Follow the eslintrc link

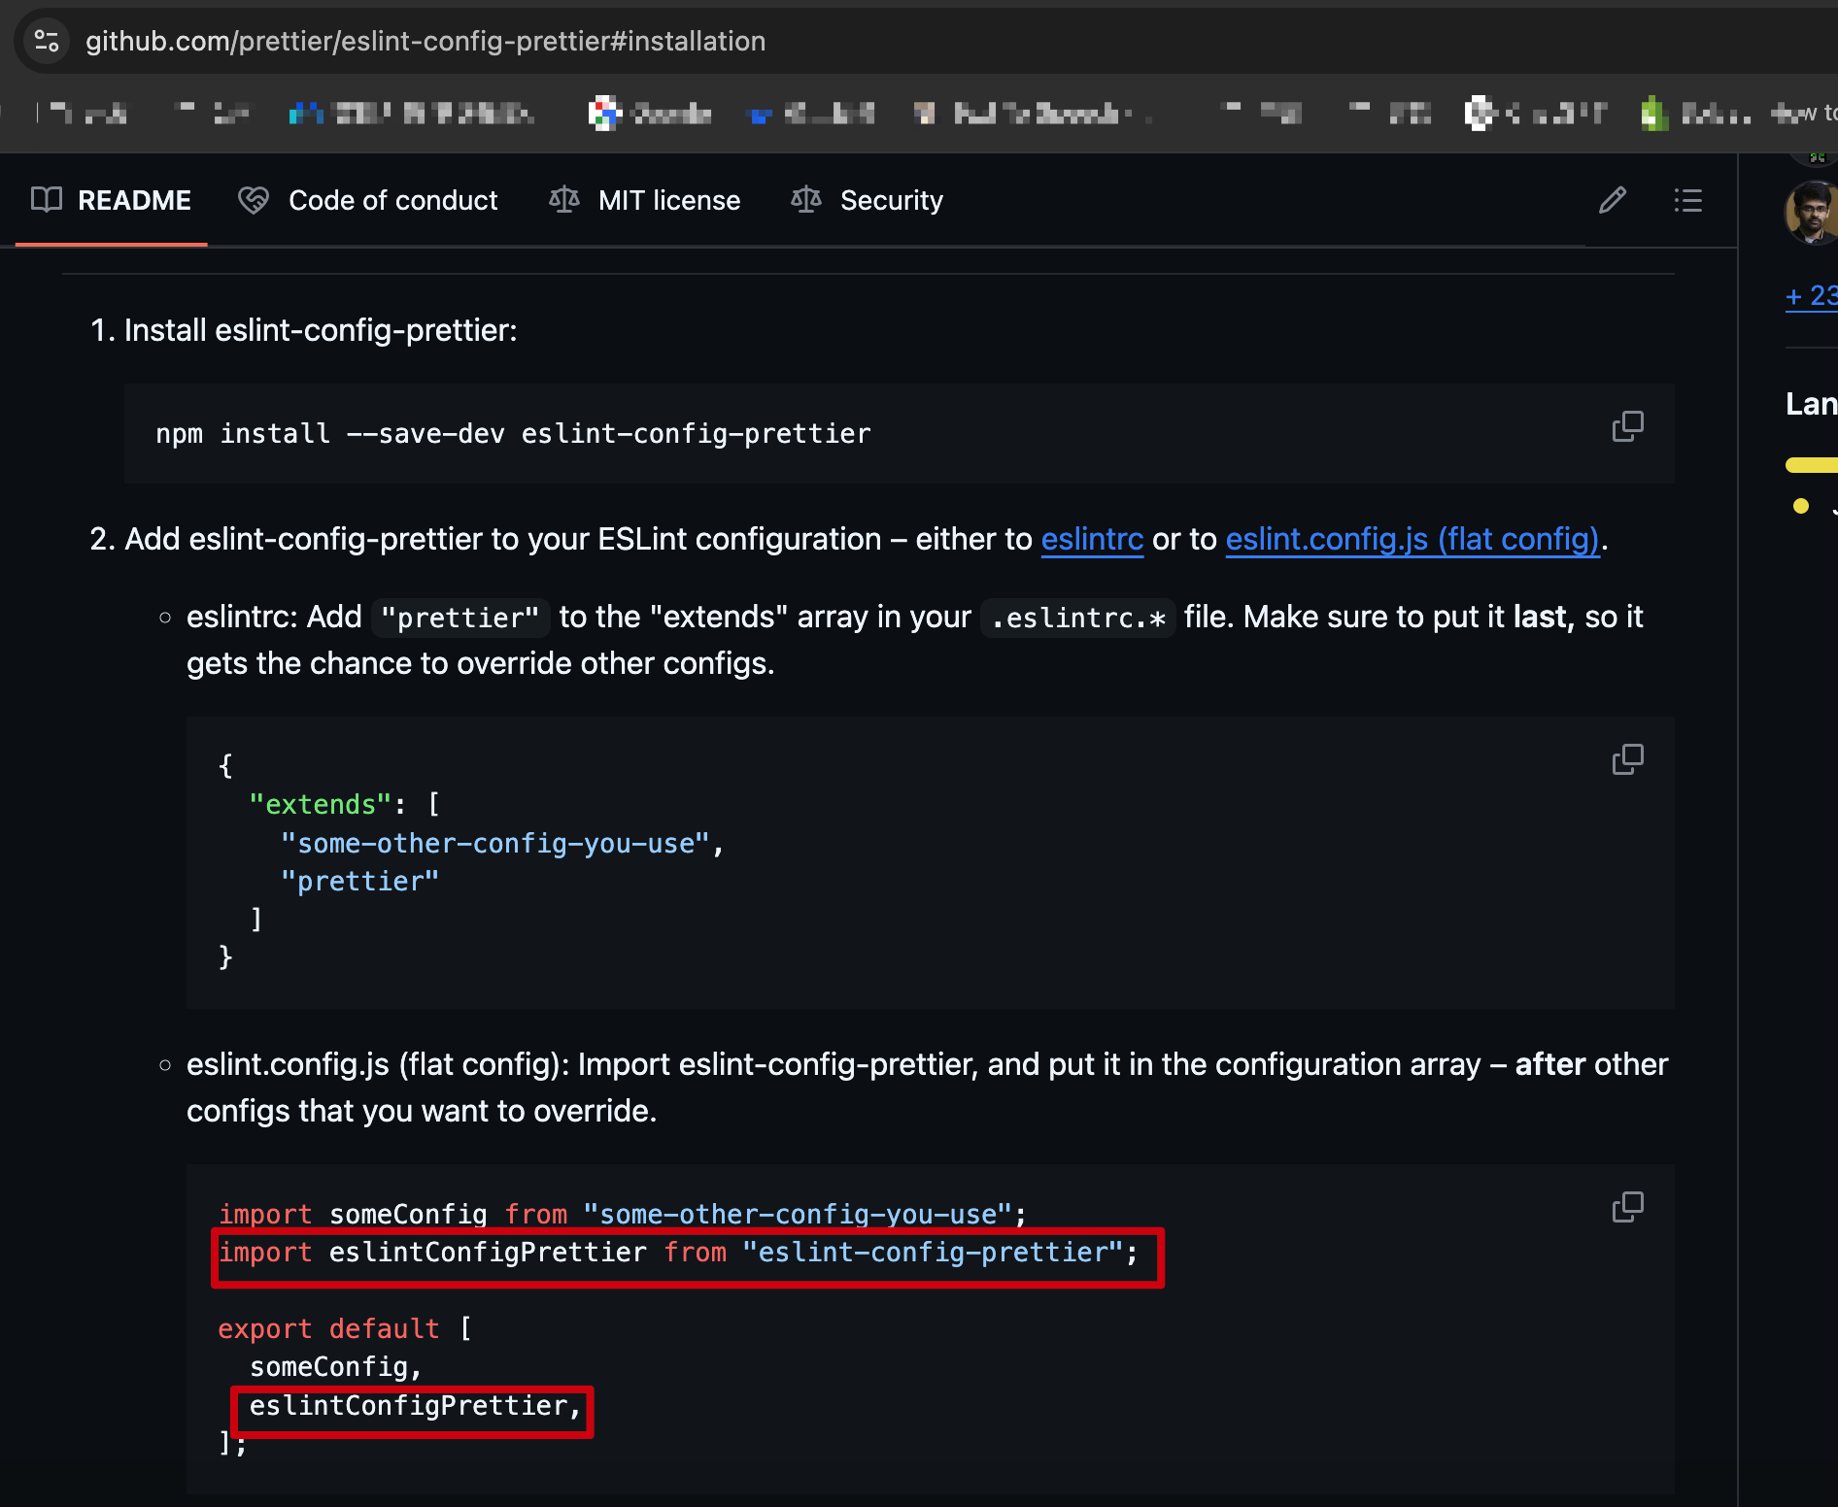tap(1092, 539)
